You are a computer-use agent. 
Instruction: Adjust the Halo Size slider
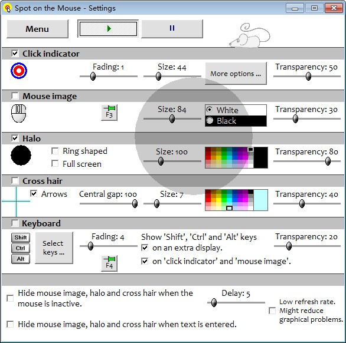coord(172,161)
